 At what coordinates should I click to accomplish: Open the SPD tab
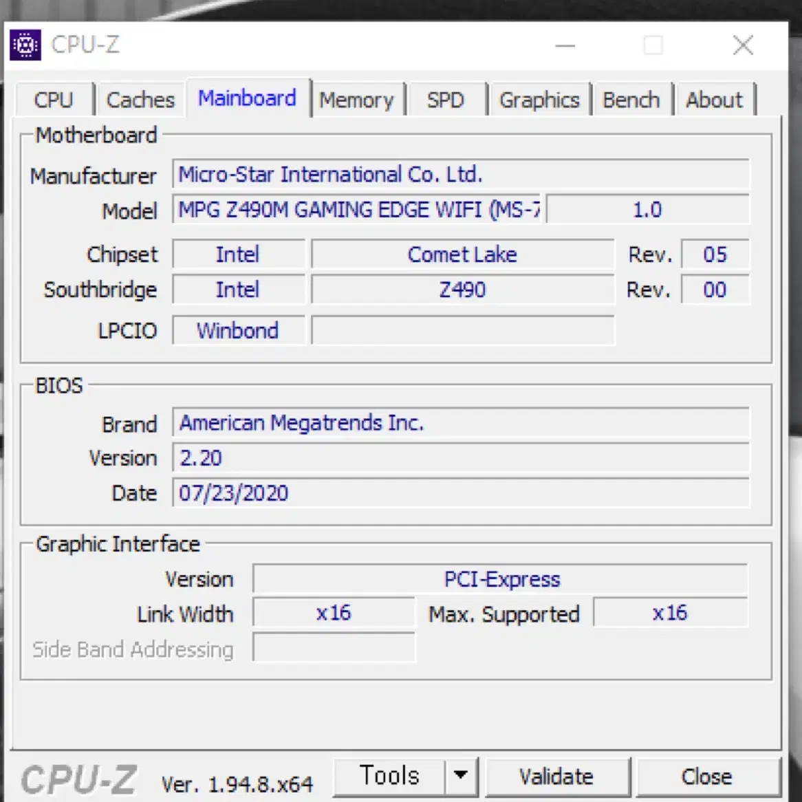coord(446,99)
